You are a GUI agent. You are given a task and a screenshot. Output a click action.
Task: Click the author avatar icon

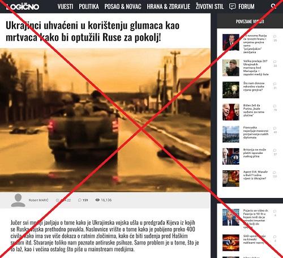tap(18, 200)
